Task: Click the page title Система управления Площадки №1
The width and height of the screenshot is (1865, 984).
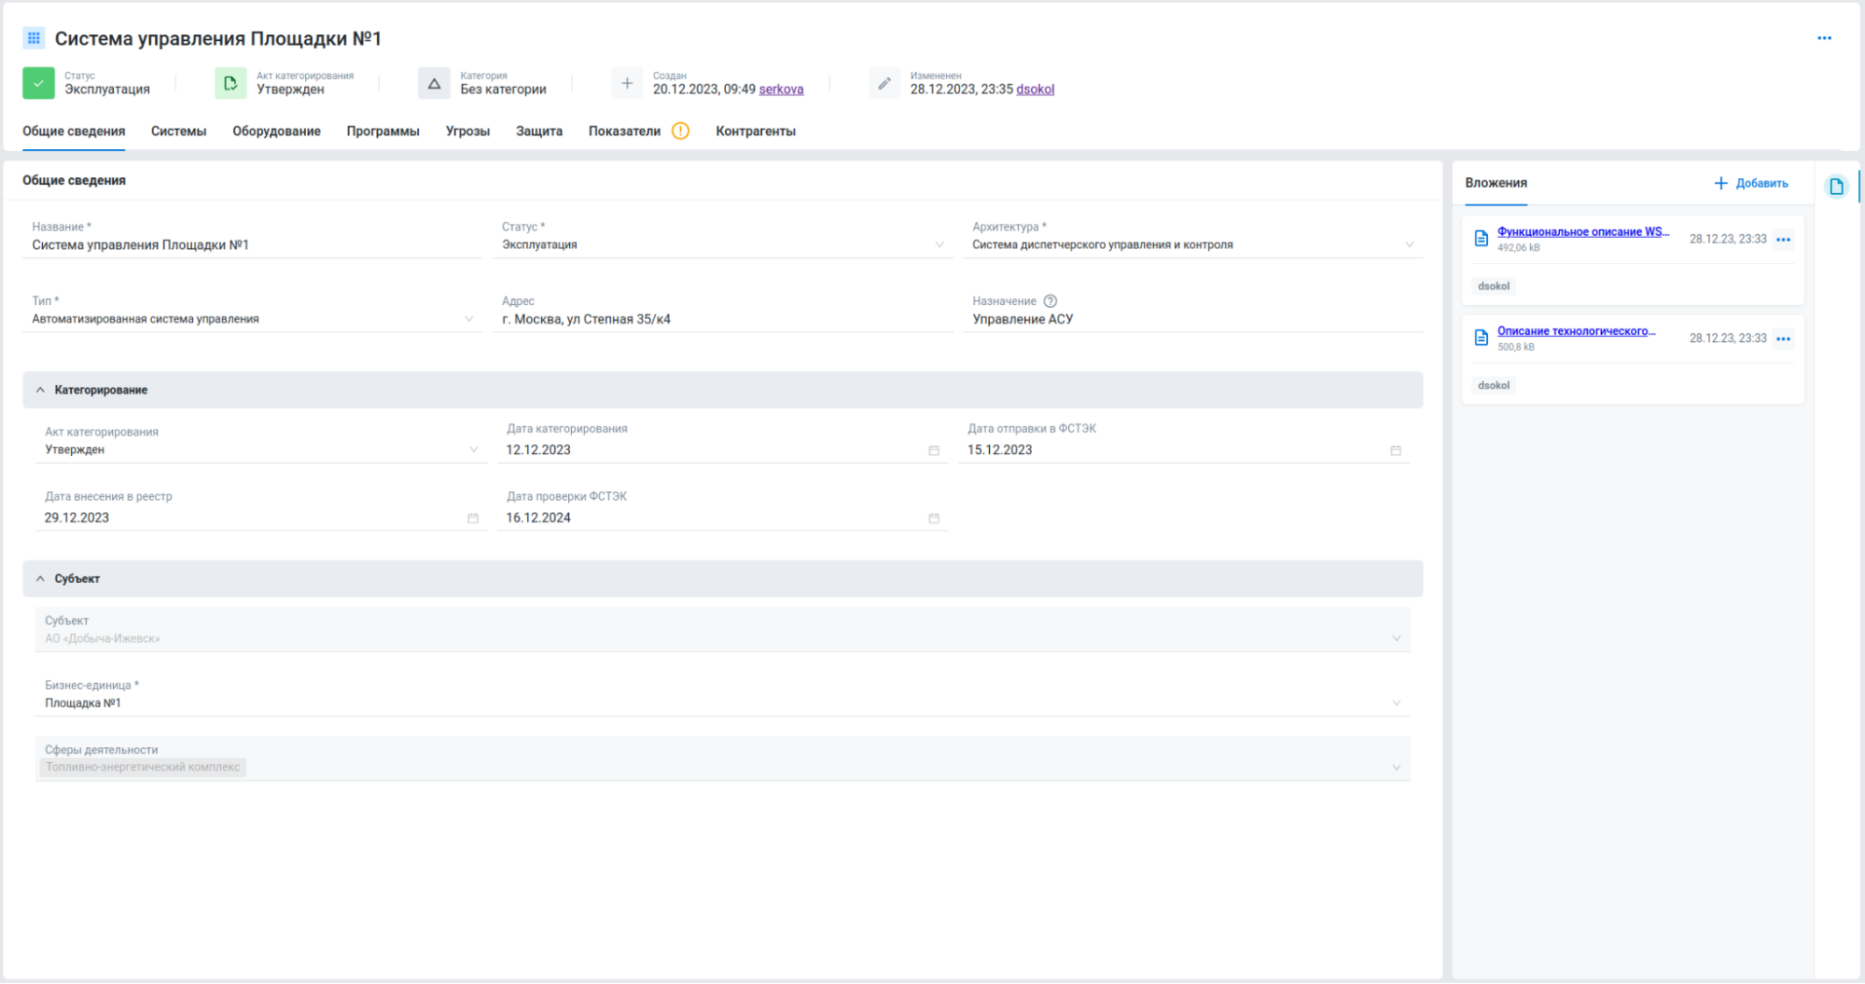Action: 218,38
